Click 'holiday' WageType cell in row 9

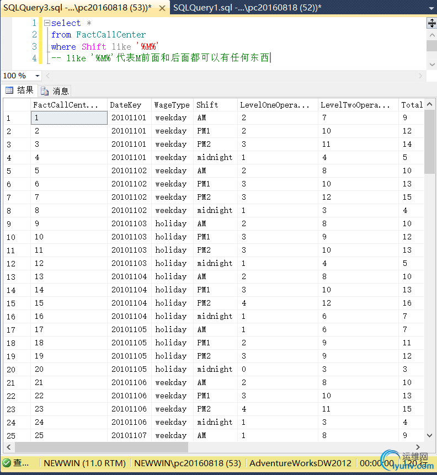173,223
